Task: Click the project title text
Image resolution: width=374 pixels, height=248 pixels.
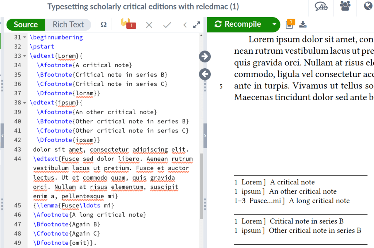Action: 143,7
